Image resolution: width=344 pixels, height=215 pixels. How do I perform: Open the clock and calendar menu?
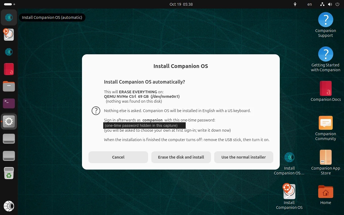[x=181, y=4]
